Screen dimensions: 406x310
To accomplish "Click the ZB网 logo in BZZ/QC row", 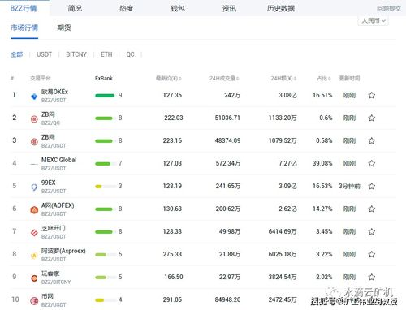I will pos(34,119).
